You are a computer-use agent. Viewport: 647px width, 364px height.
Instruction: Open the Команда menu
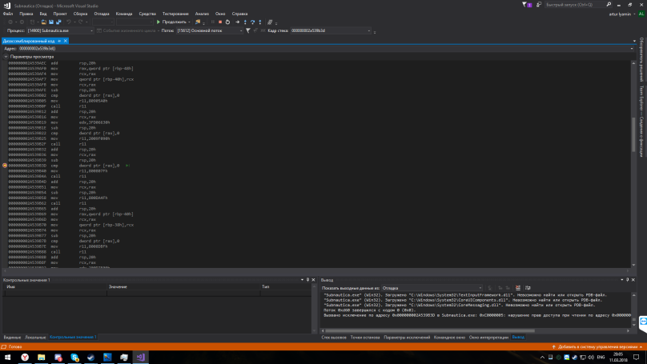coord(124,14)
